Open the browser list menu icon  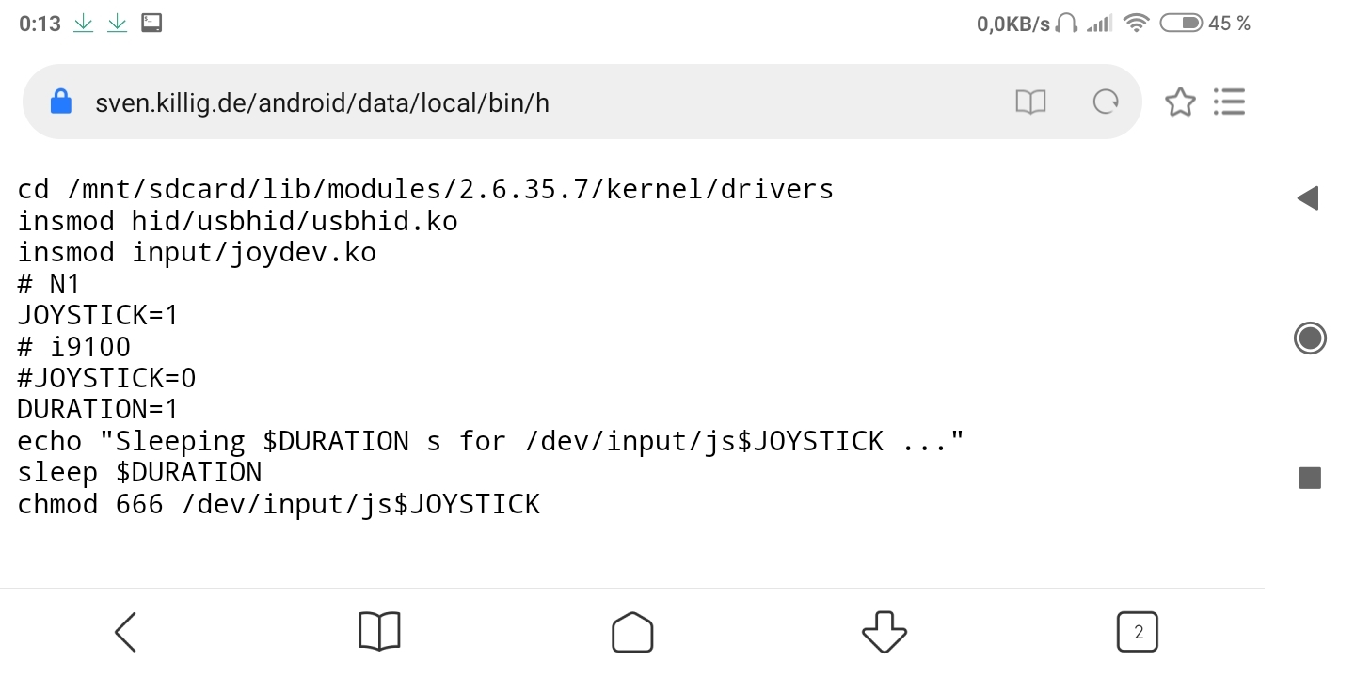point(1230,102)
